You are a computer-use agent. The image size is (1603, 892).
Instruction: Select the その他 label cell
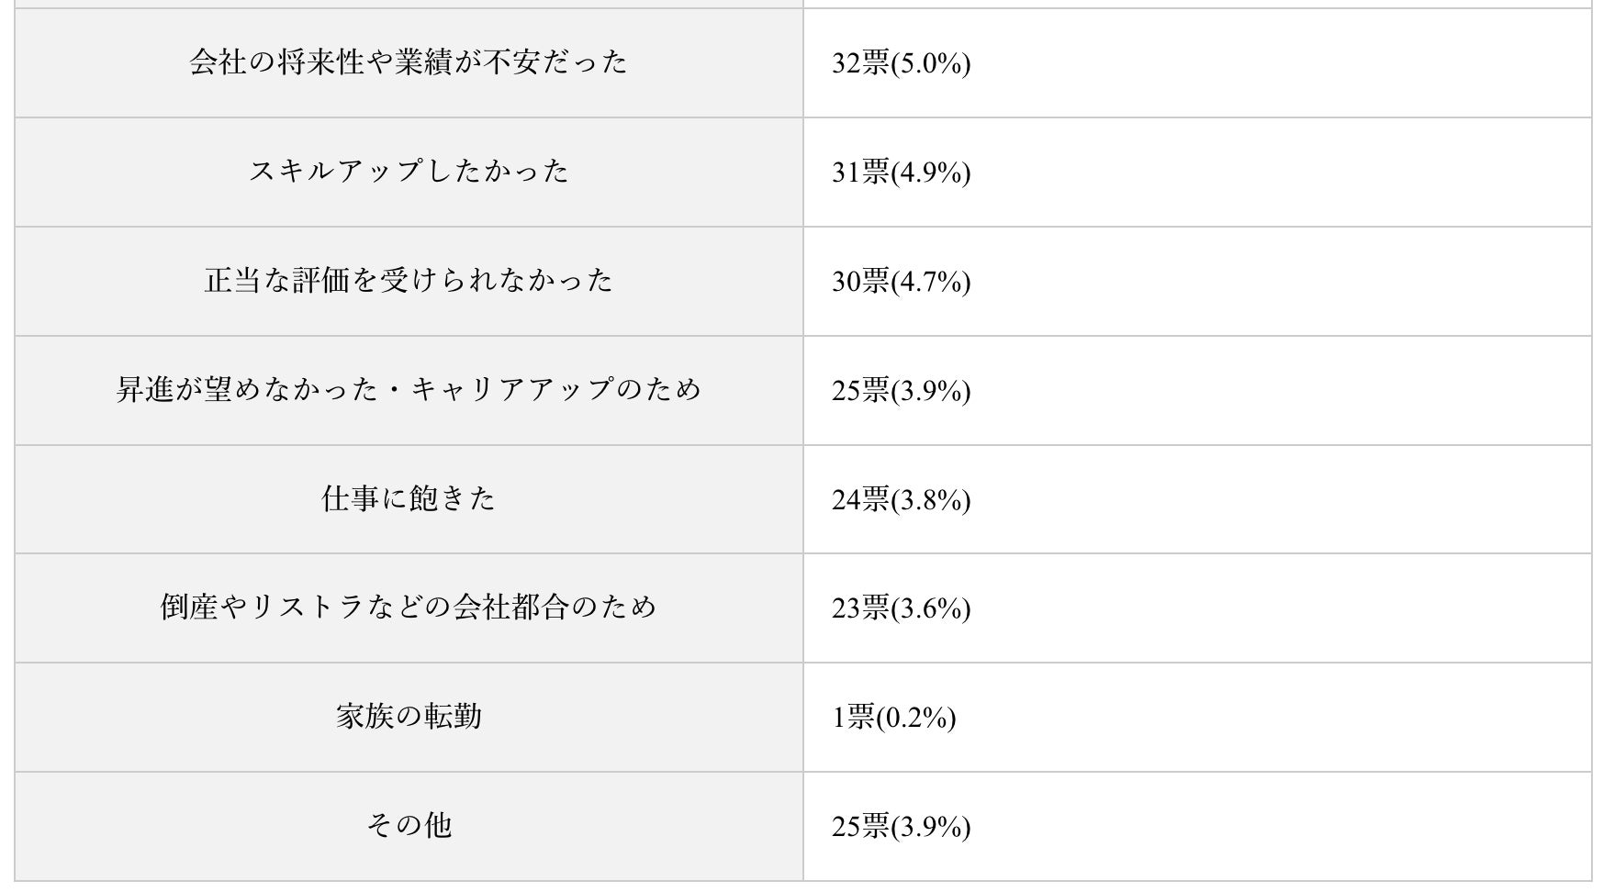pos(409,826)
